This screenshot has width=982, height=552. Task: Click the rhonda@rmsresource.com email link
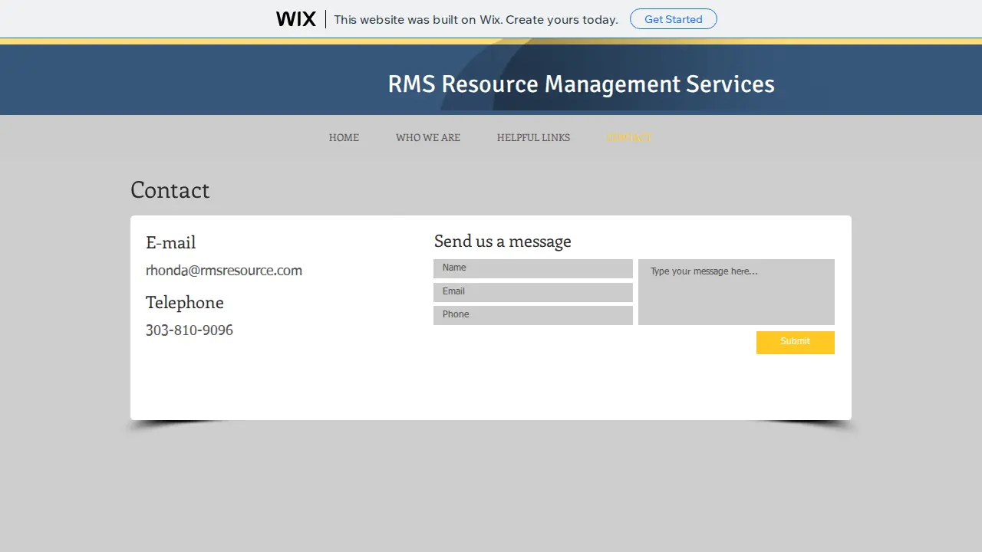point(224,270)
